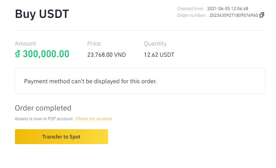Click the created time value 2021-06-05 12:06:48
The width and height of the screenshot is (276, 168).
coord(228,9)
